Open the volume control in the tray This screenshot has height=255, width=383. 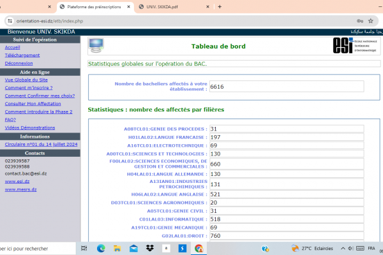pos(350,249)
